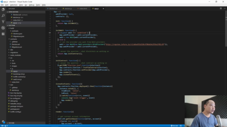Collapse the top-level contracts folder
Viewport: 227px width, 127px height.
(26, 39)
